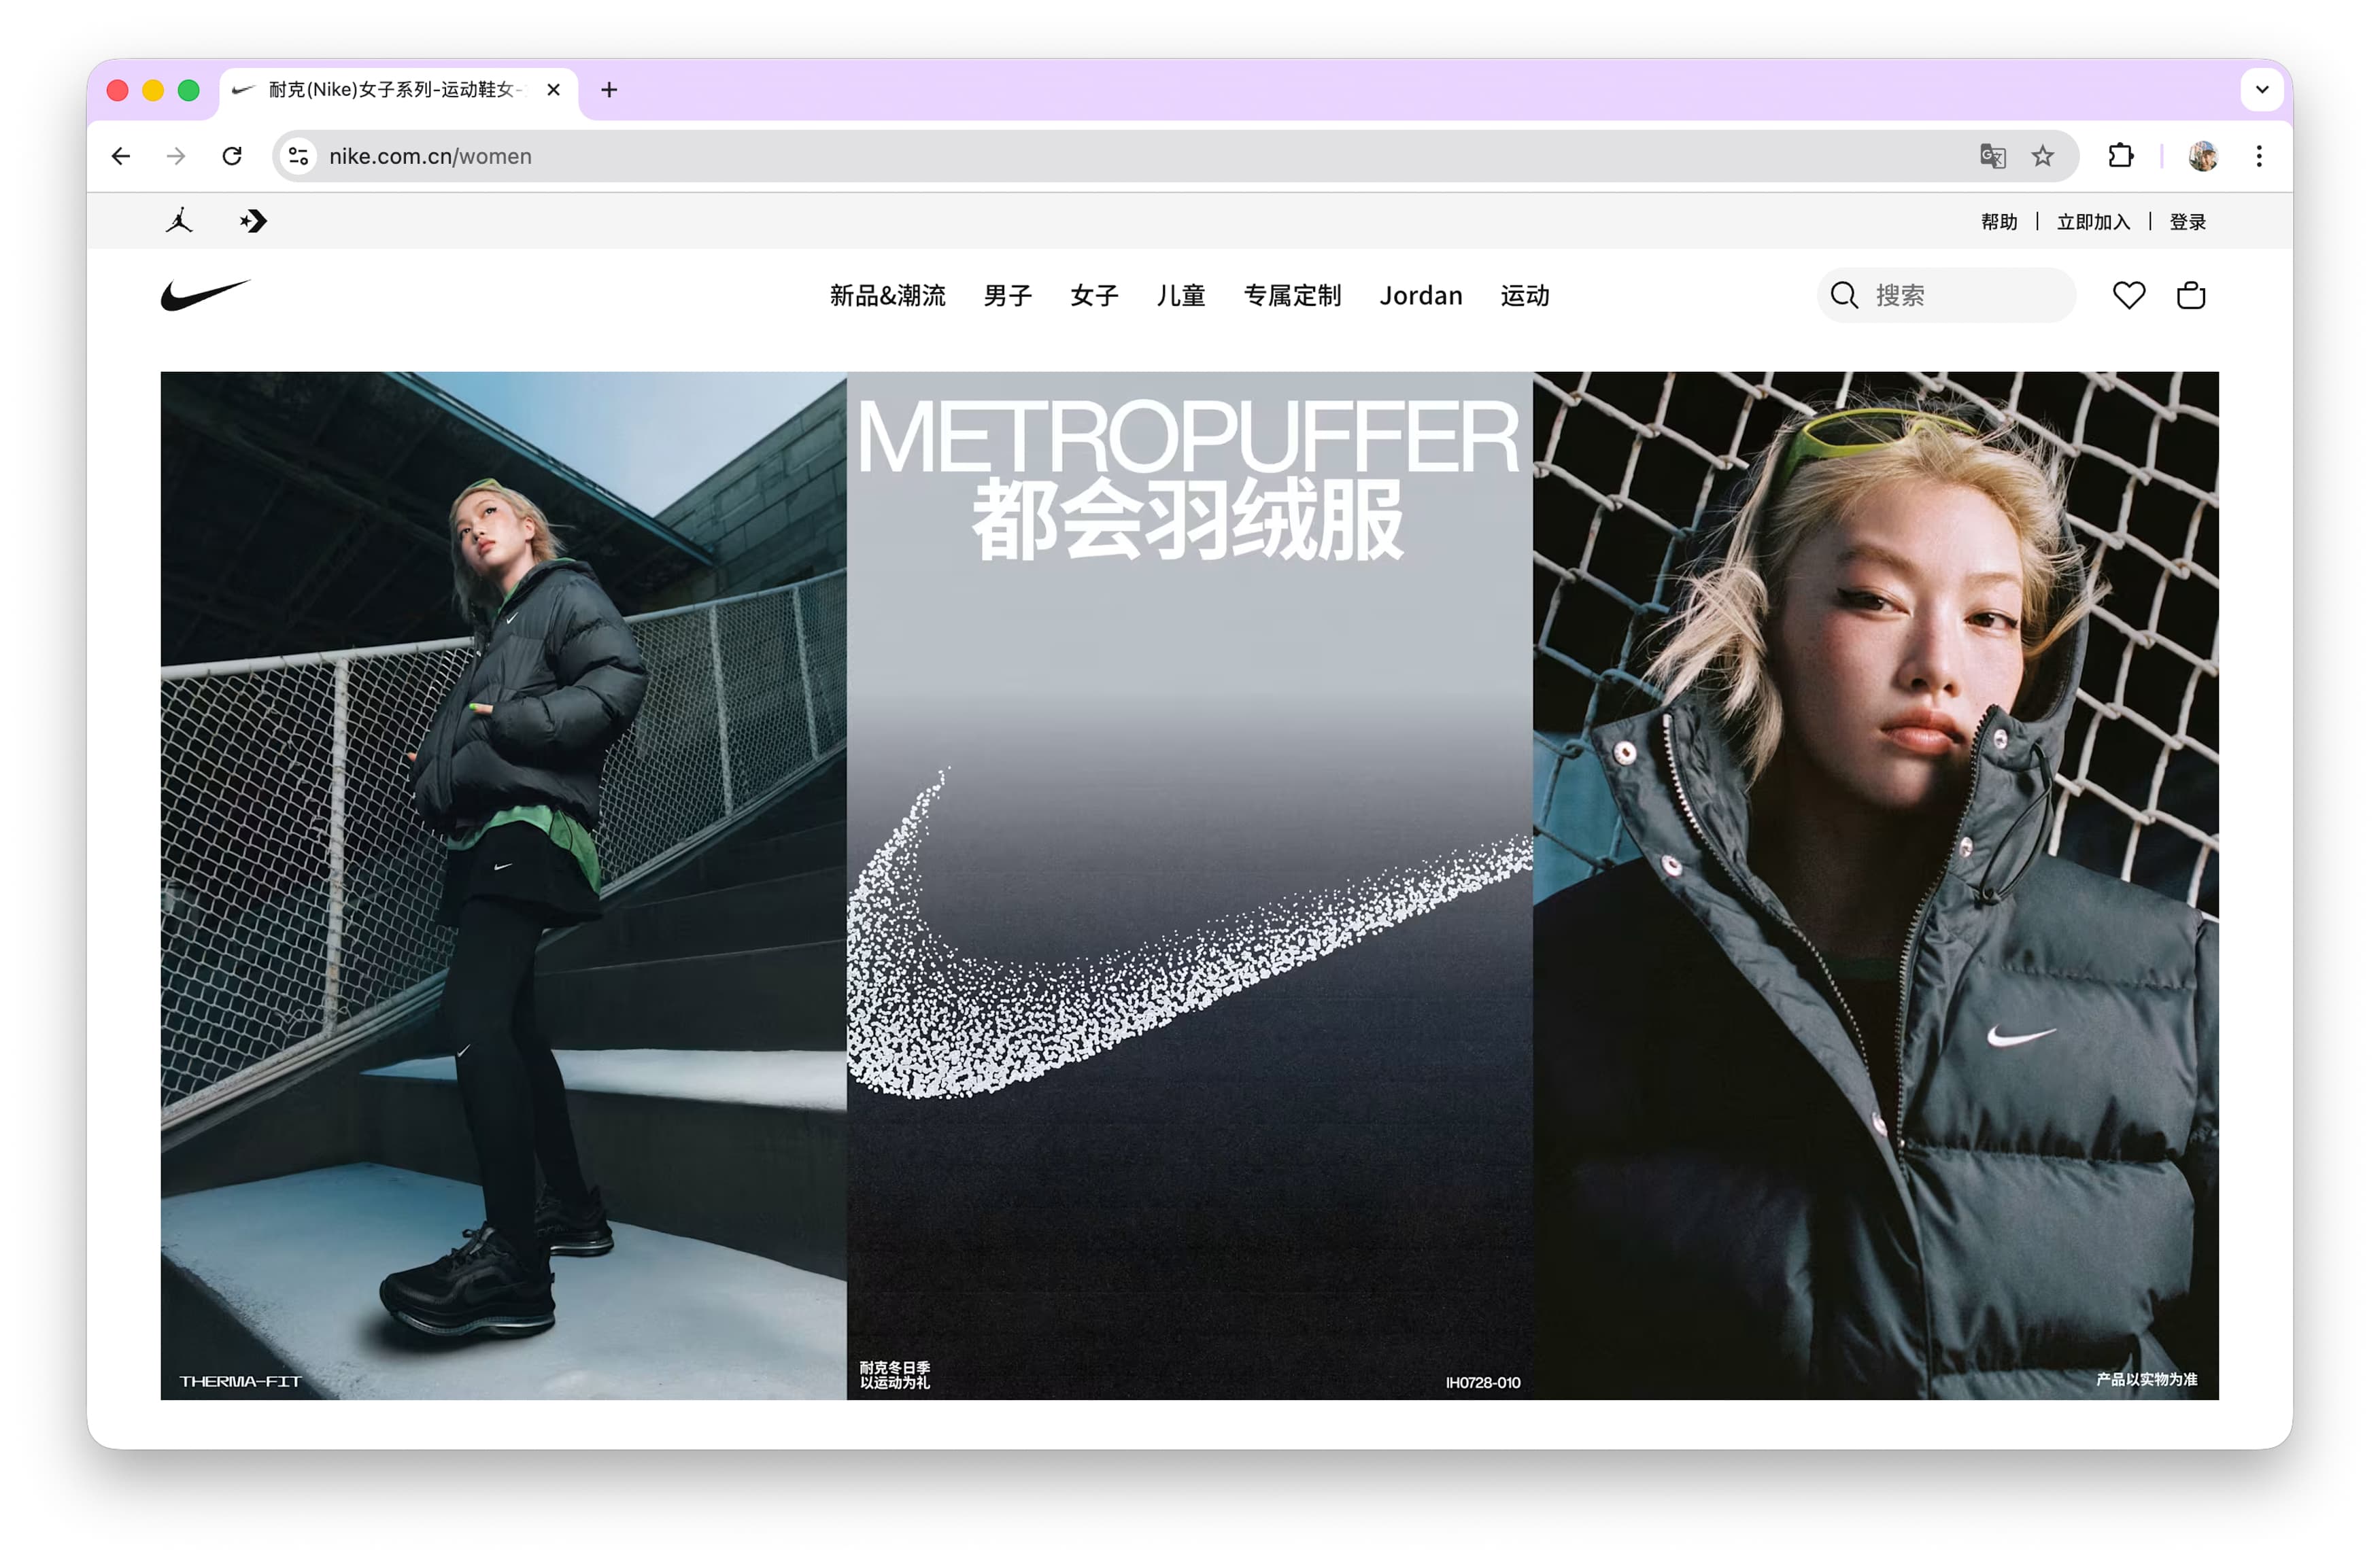Open the Jordan brand logo link
Viewport: 2380px width, 1564px height.
coord(180,221)
